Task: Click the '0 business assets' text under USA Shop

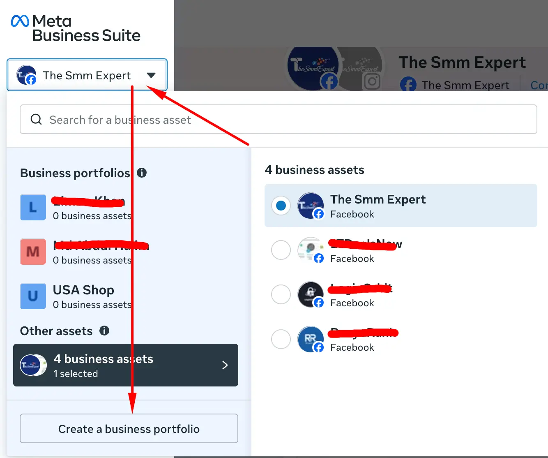Action: [x=92, y=305]
